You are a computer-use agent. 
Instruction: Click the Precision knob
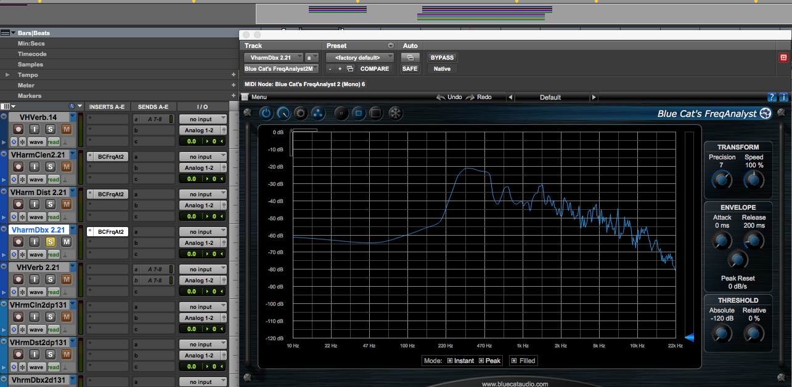click(x=722, y=179)
